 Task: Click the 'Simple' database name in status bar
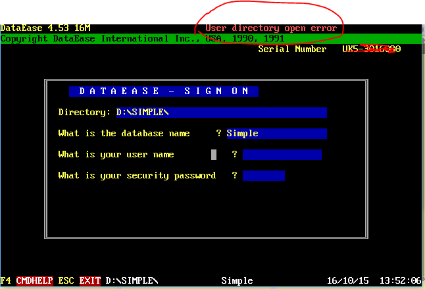click(x=237, y=281)
